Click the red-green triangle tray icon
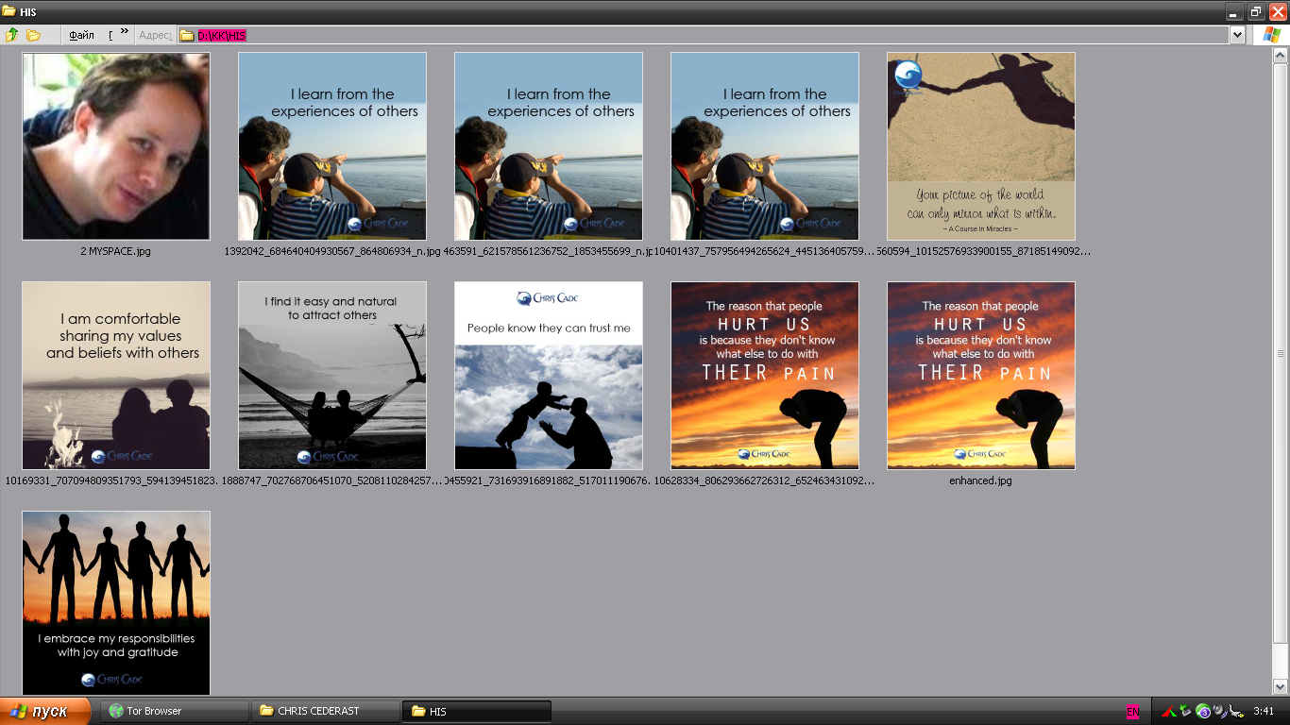Screen dimensions: 1290x725 click(1168, 711)
